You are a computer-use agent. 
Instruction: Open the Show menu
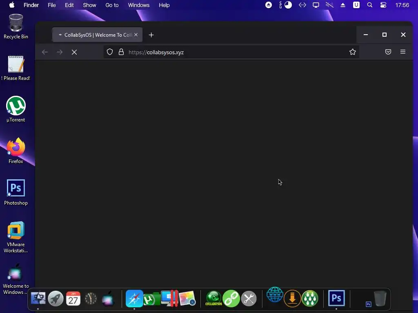pos(89,5)
